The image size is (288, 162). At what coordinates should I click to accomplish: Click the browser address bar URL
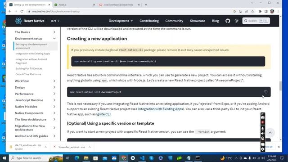56,11
